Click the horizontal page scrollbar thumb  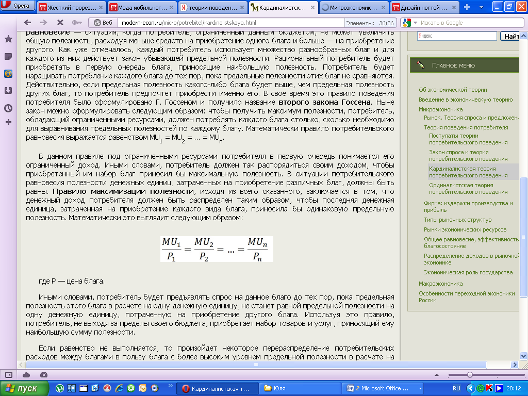click(x=256, y=365)
